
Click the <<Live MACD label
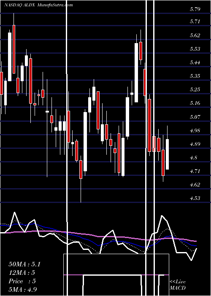pyautogui.click(x=178, y=285)
